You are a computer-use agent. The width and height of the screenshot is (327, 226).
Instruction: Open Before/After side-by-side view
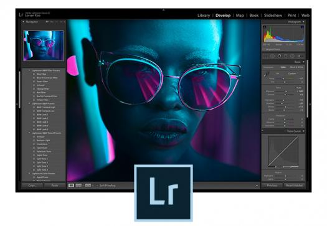point(78,185)
